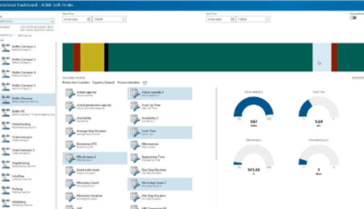The image size is (364, 209).
Task: Select the Bottle Conveyor 2 machine icon
Action: 6,48
